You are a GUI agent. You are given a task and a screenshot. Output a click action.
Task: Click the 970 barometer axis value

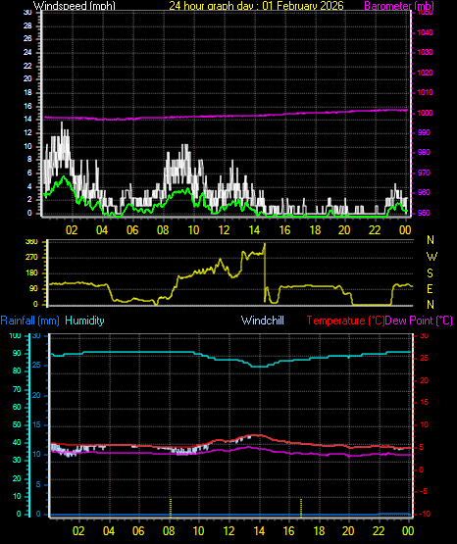pos(424,173)
